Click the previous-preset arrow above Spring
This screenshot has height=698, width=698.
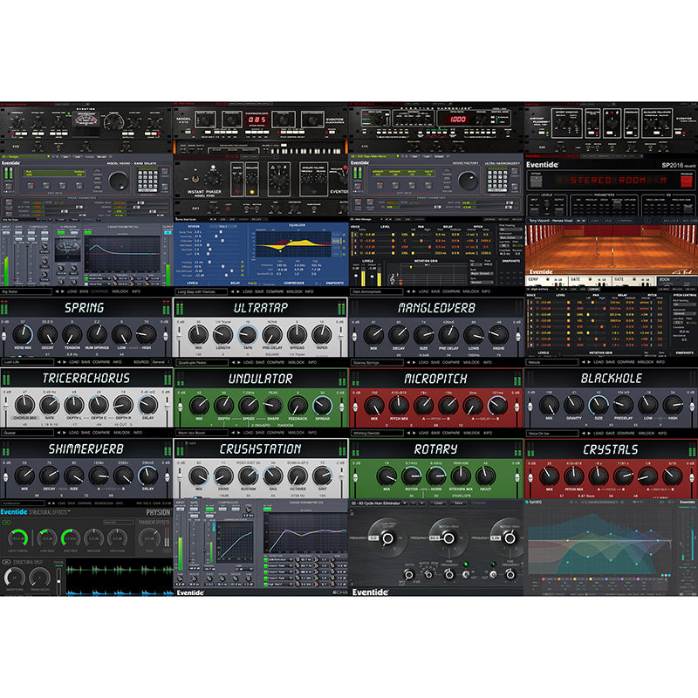(x=58, y=292)
